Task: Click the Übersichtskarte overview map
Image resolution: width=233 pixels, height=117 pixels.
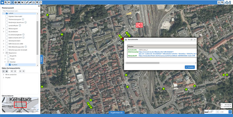Action: (x=20, y=105)
